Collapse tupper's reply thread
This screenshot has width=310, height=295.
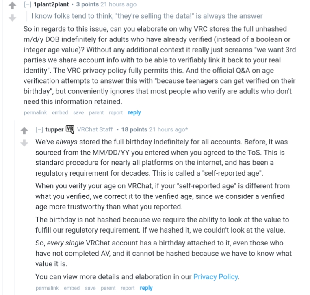[39, 129]
